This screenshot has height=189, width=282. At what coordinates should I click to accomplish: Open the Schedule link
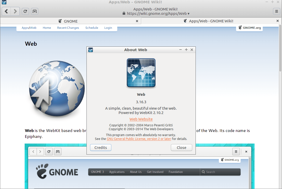92,28
